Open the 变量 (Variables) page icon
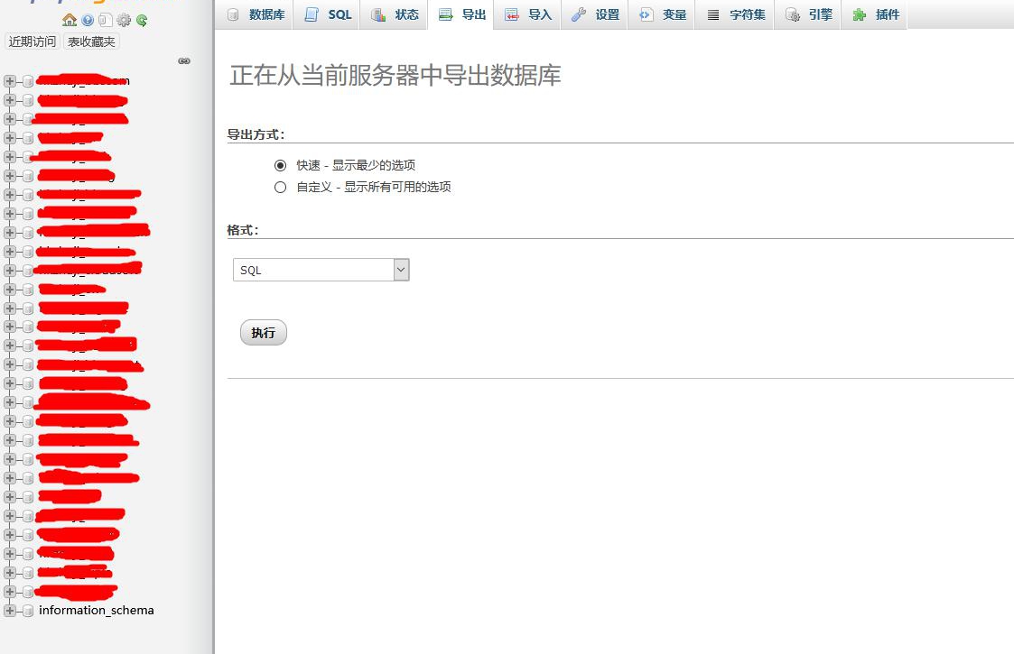 (x=662, y=14)
